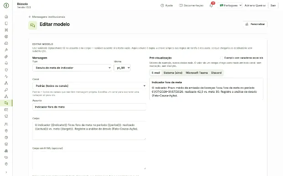
Task: Open the Tipo dropdown Desvio de meta
Action: (x=72, y=68)
